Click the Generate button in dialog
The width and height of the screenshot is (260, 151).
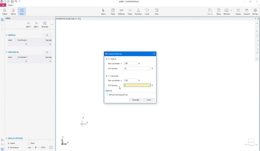point(136,100)
